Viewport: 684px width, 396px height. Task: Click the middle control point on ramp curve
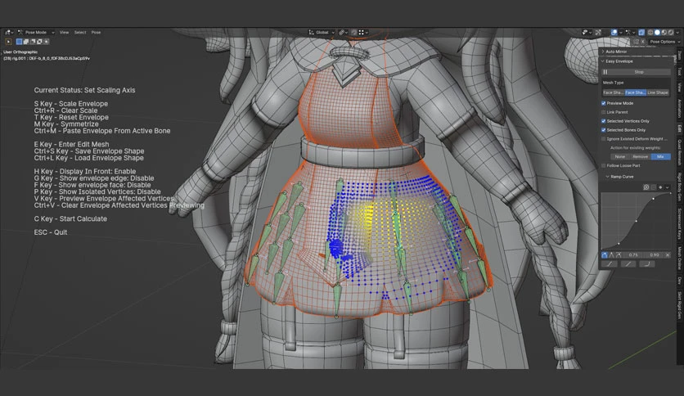point(636,221)
